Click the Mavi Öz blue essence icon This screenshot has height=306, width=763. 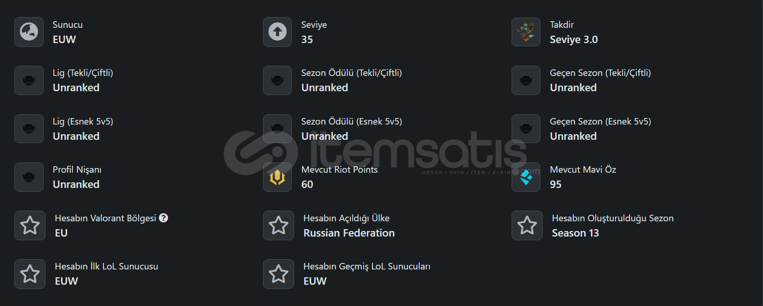tap(526, 177)
